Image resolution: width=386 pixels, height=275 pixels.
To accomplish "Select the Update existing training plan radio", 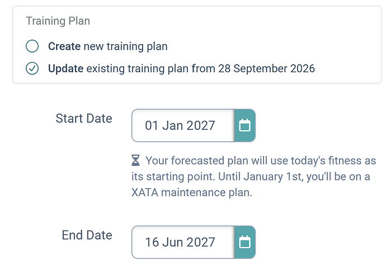I will coord(32,68).
